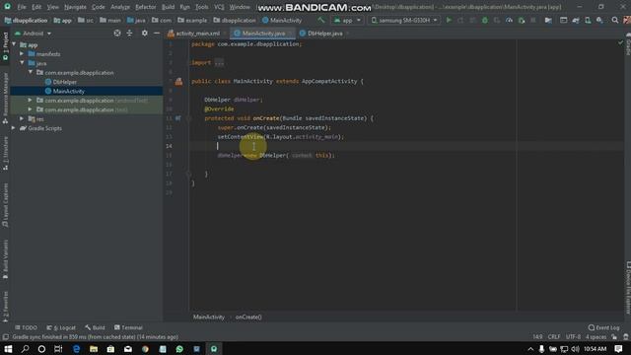The height and width of the screenshot is (355, 631).
Task: Open the Project panel settings gear
Action: click(x=145, y=34)
